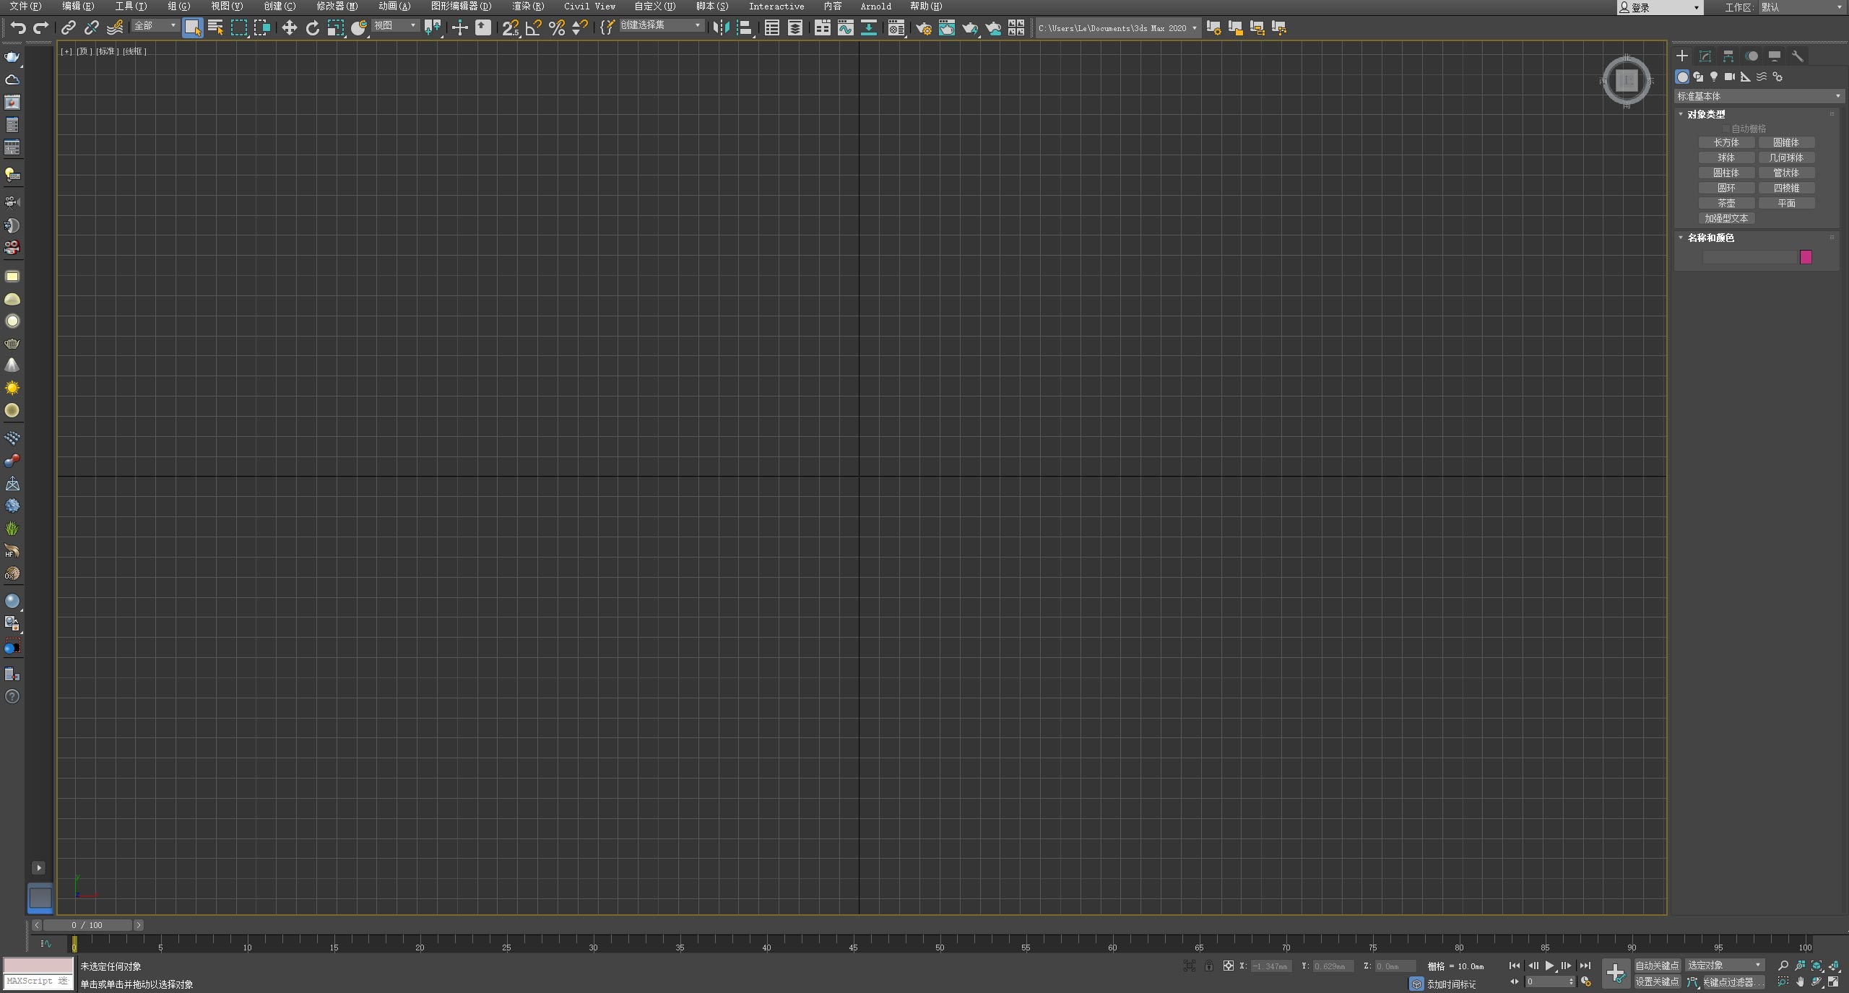Click the Link objects chain icon
The image size is (1849, 993).
(x=68, y=28)
